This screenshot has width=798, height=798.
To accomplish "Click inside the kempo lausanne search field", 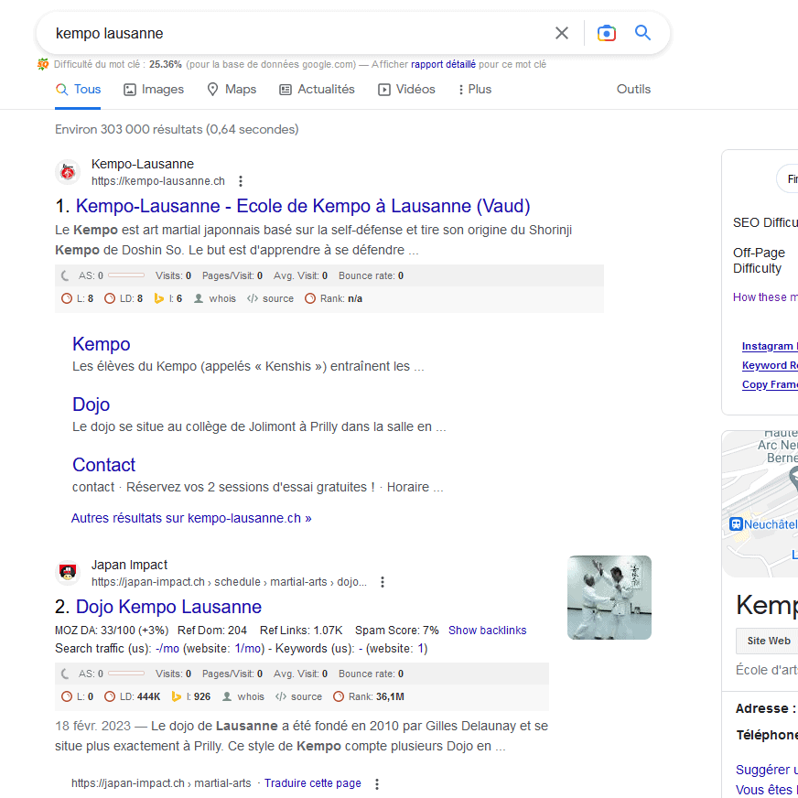I will [x=275, y=32].
